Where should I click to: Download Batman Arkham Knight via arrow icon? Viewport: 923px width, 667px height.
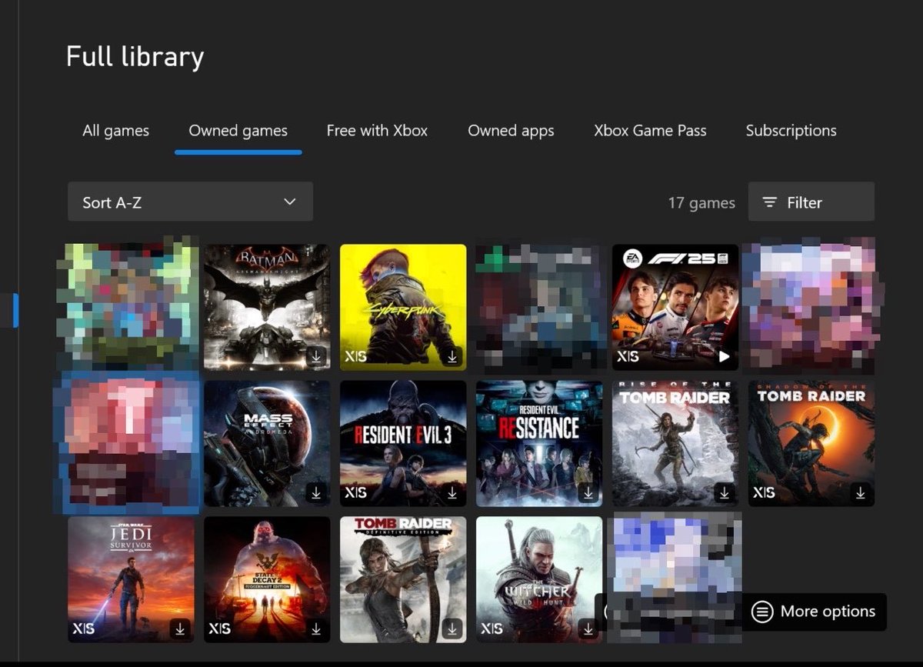pyautogui.click(x=316, y=357)
